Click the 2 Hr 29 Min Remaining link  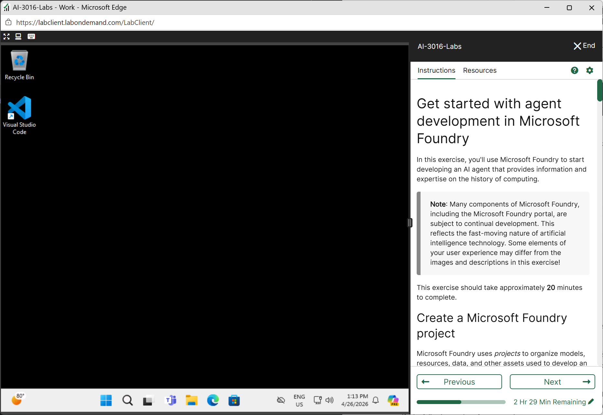tap(550, 402)
